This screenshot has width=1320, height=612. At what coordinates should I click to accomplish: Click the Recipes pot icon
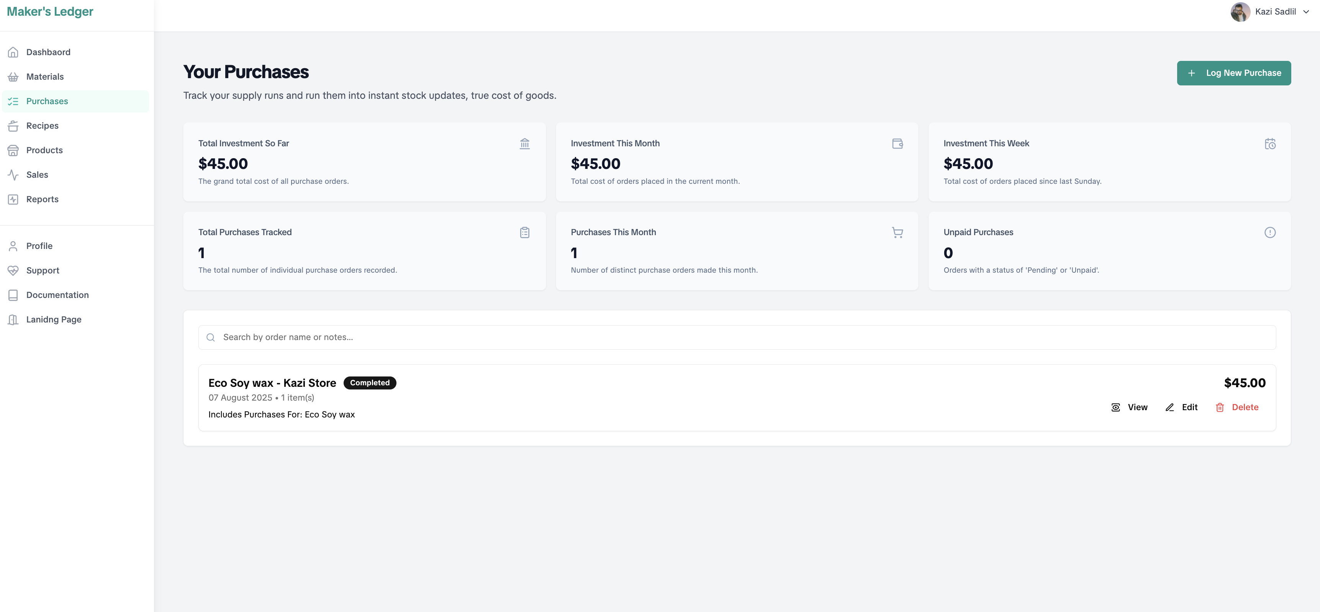pos(13,126)
